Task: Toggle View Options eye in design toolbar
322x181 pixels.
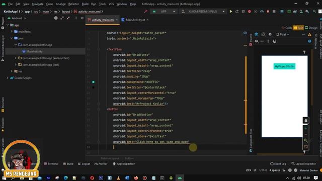Action: click(256, 41)
